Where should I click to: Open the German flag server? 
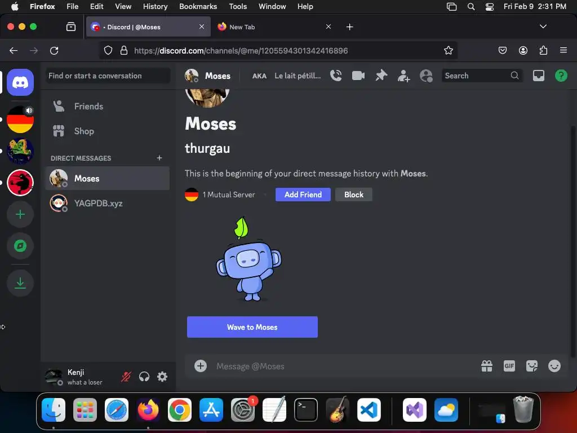20,120
